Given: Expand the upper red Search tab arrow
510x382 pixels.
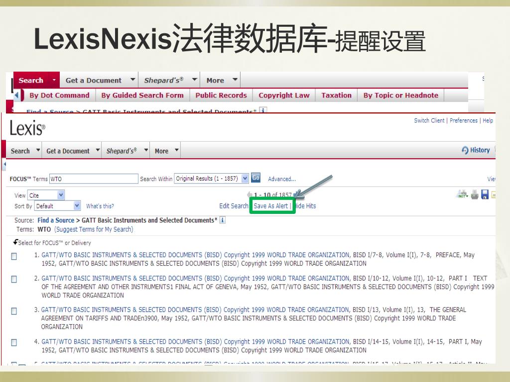Looking at the screenshot, I should pyautogui.click(x=54, y=80).
